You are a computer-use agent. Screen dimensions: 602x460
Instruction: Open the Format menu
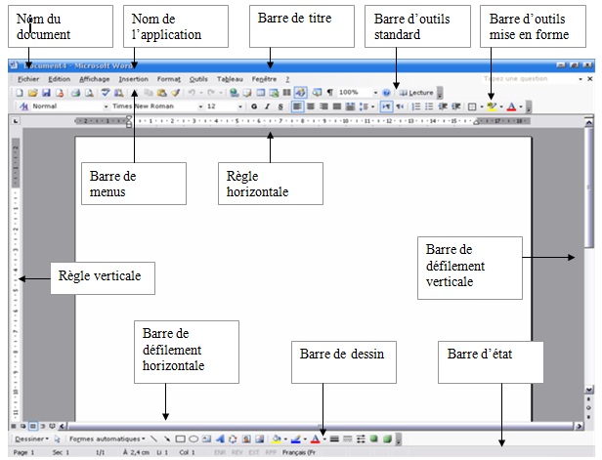[168, 79]
